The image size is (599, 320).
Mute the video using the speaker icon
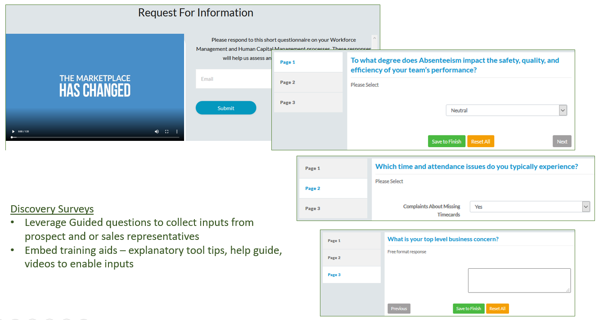(x=157, y=131)
